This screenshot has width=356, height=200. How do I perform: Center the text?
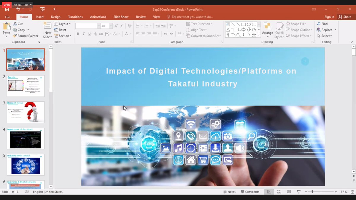click(143, 34)
